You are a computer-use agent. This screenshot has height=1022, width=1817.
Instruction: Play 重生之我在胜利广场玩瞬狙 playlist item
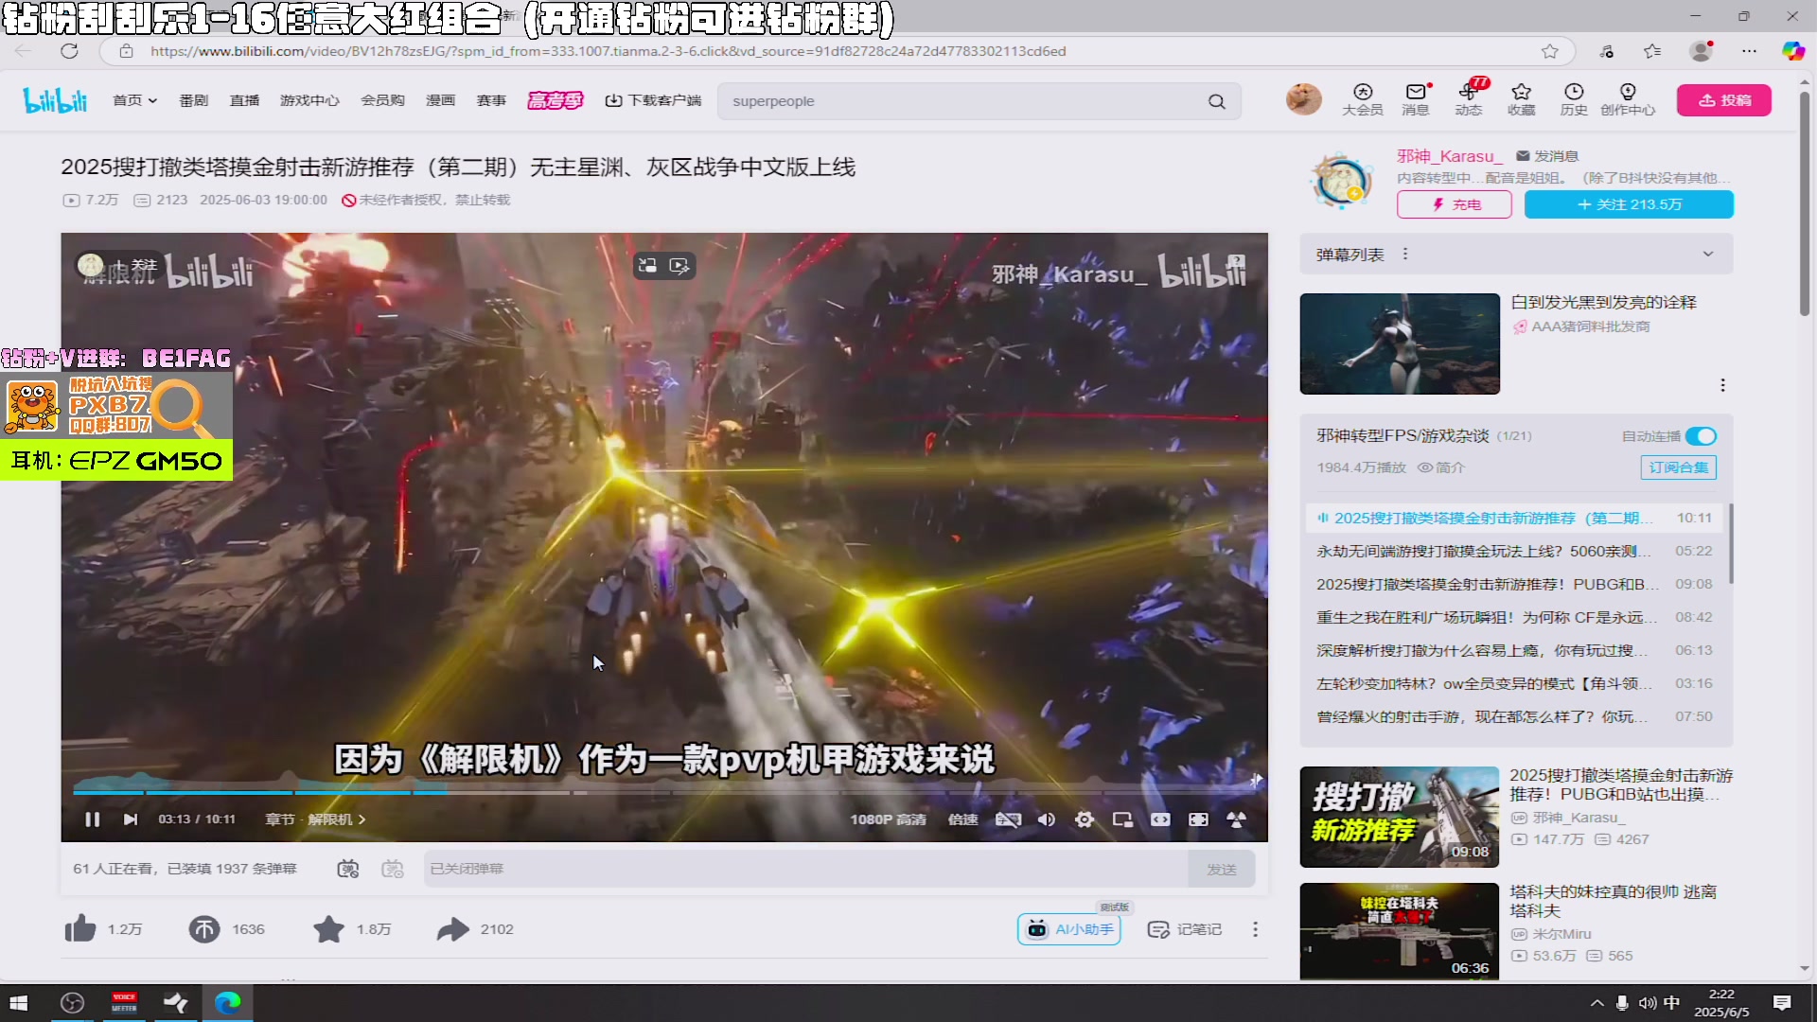click(1514, 617)
